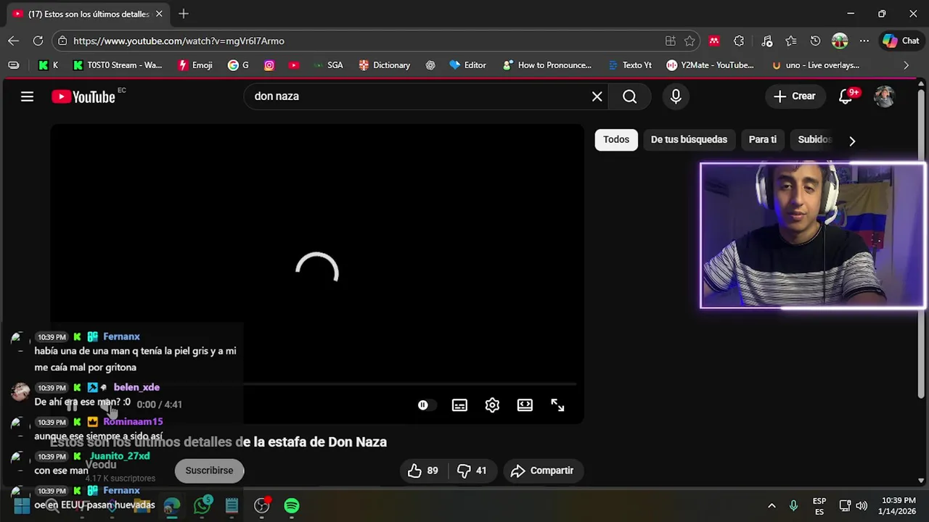
Task: Subscribe to Veodu with Suscribirse
Action: click(209, 471)
